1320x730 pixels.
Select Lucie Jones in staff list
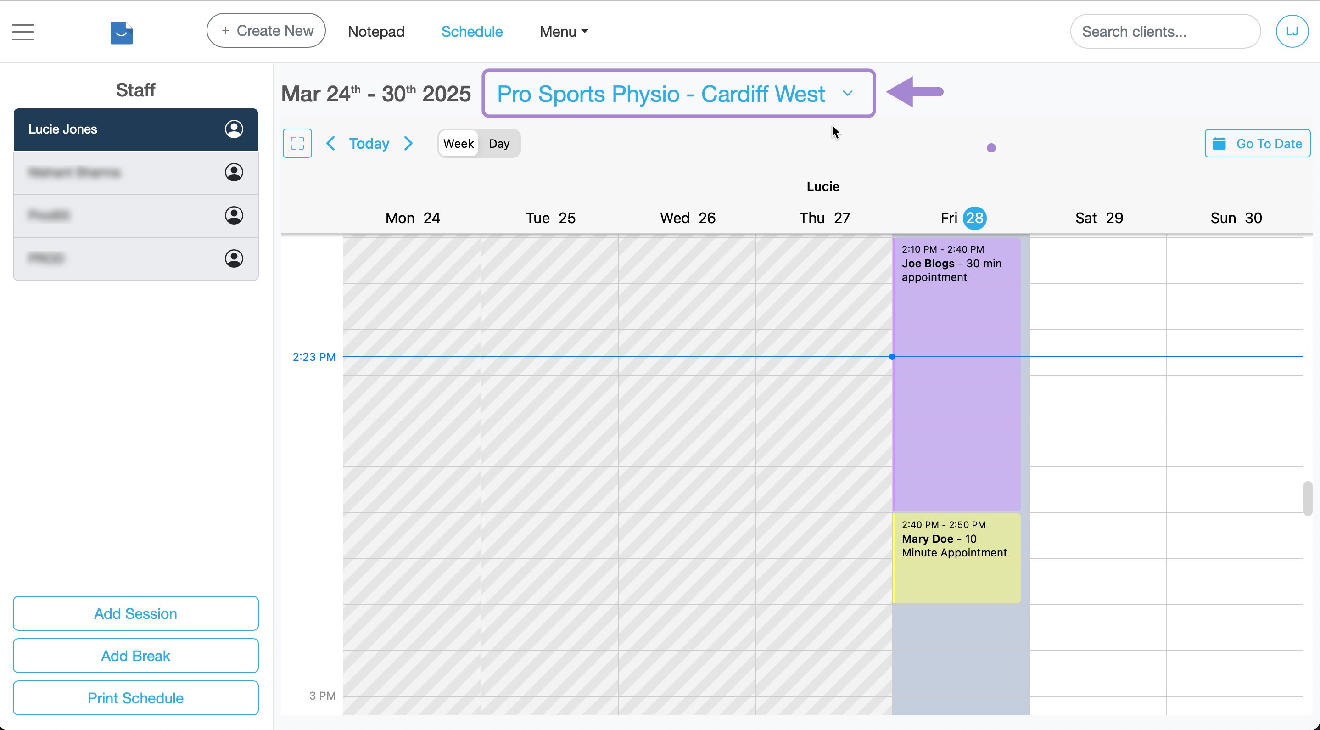click(118, 129)
